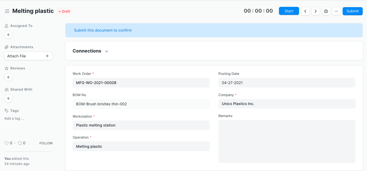Go to previous document arrow

click(x=305, y=11)
